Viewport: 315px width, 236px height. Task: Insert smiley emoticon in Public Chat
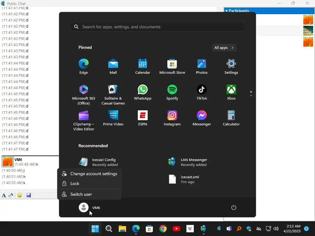pyautogui.click(x=20, y=195)
